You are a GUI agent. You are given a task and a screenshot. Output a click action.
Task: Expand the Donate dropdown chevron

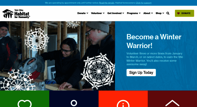[x=87, y=13]
